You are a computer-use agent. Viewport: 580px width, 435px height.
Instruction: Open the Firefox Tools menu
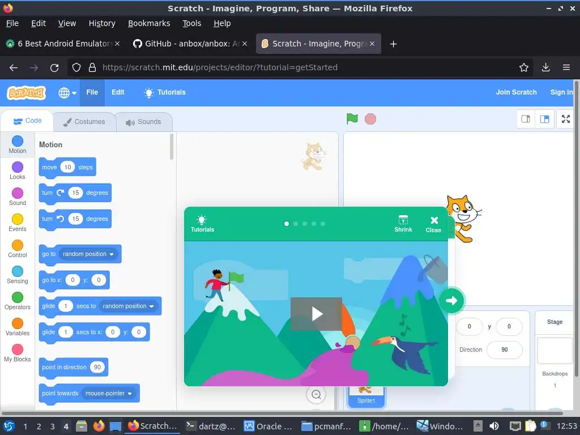click(x=191, y=23)
